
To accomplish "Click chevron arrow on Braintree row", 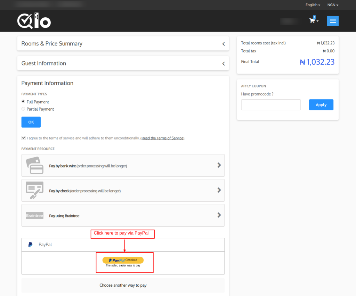I will [219, 215].
